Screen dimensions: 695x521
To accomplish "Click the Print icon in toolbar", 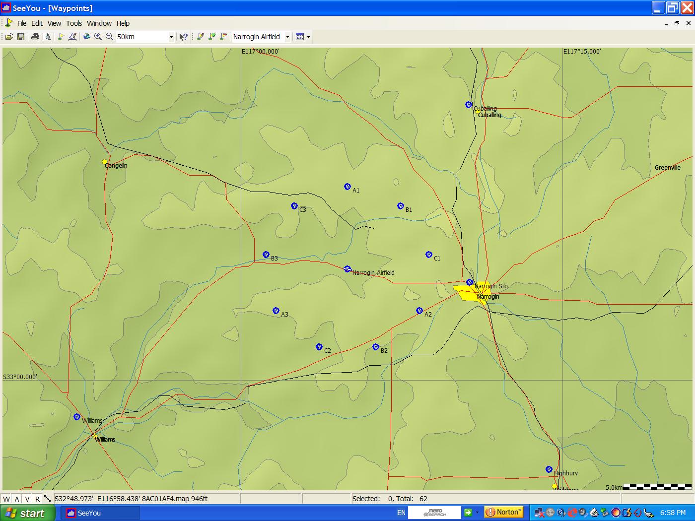I will pyautogui.click(x=35, y=37).
